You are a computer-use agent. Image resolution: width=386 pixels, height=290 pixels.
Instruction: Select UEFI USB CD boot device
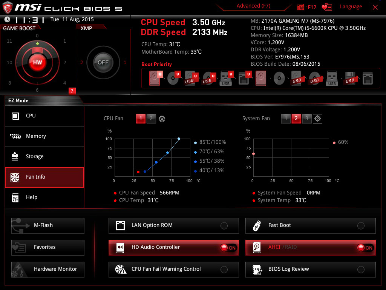point(209,79)
